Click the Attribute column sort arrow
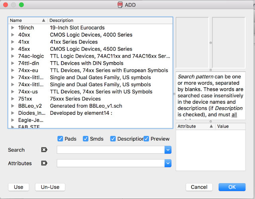255x199 pixels. pos(211,126)
